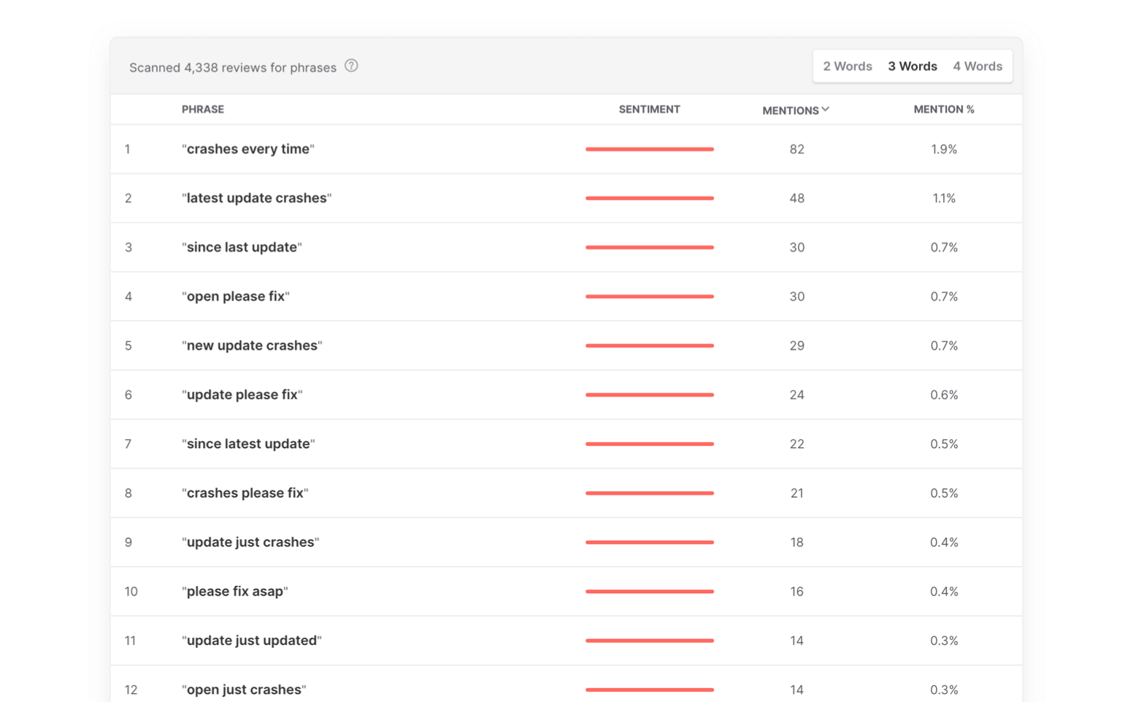The width and height of the screenshot is (1133, 702).
Task: Click the 1.1% mention percentage
Action: click(944, 198)
